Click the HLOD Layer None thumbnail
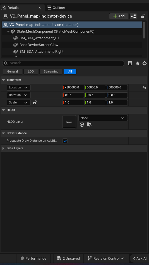 69,122
